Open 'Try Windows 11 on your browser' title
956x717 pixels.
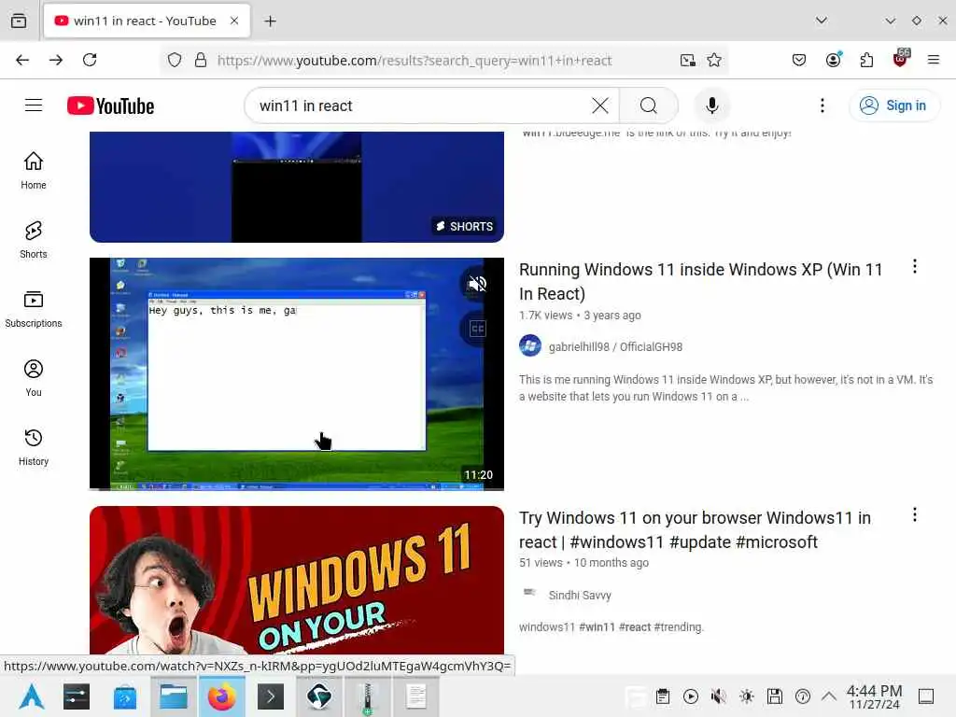click(695, 530)
